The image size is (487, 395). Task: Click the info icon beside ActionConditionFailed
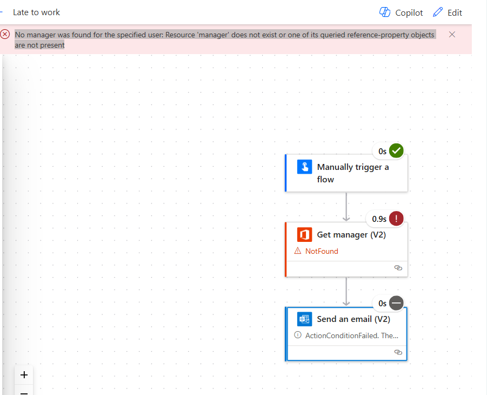[x=298, y=335]
